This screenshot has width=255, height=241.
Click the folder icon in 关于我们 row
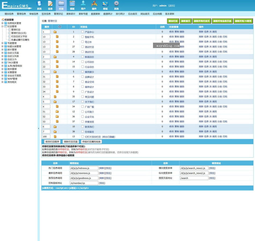tap(55, 102)
